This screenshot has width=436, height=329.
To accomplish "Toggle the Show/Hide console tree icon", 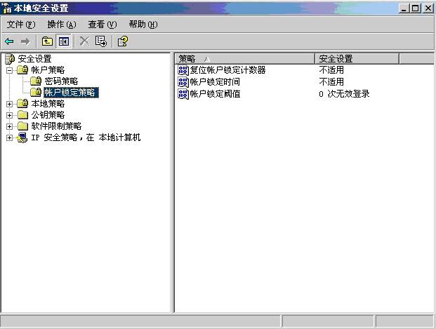I will (x=64, y=41).
